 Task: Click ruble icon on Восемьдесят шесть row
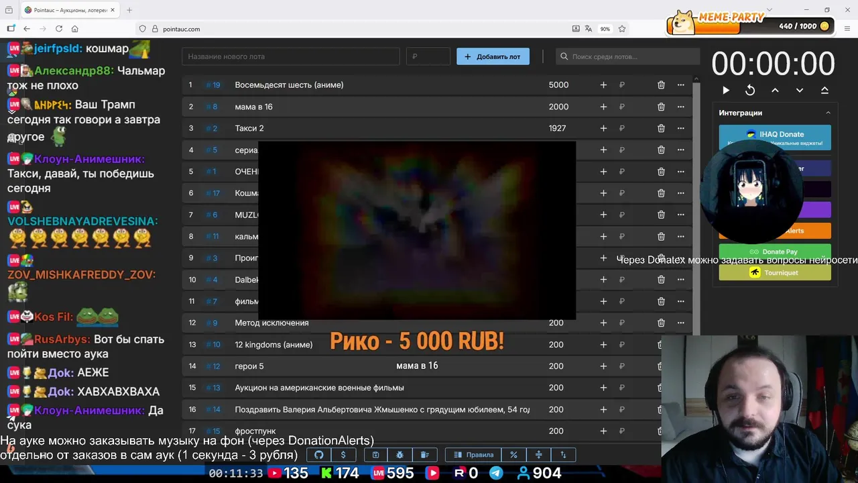[622, 85]
